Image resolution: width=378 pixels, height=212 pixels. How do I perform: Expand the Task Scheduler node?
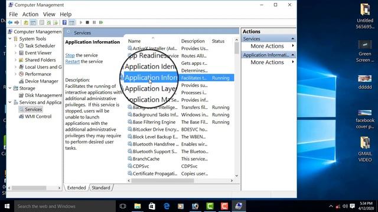coord(16,46)
